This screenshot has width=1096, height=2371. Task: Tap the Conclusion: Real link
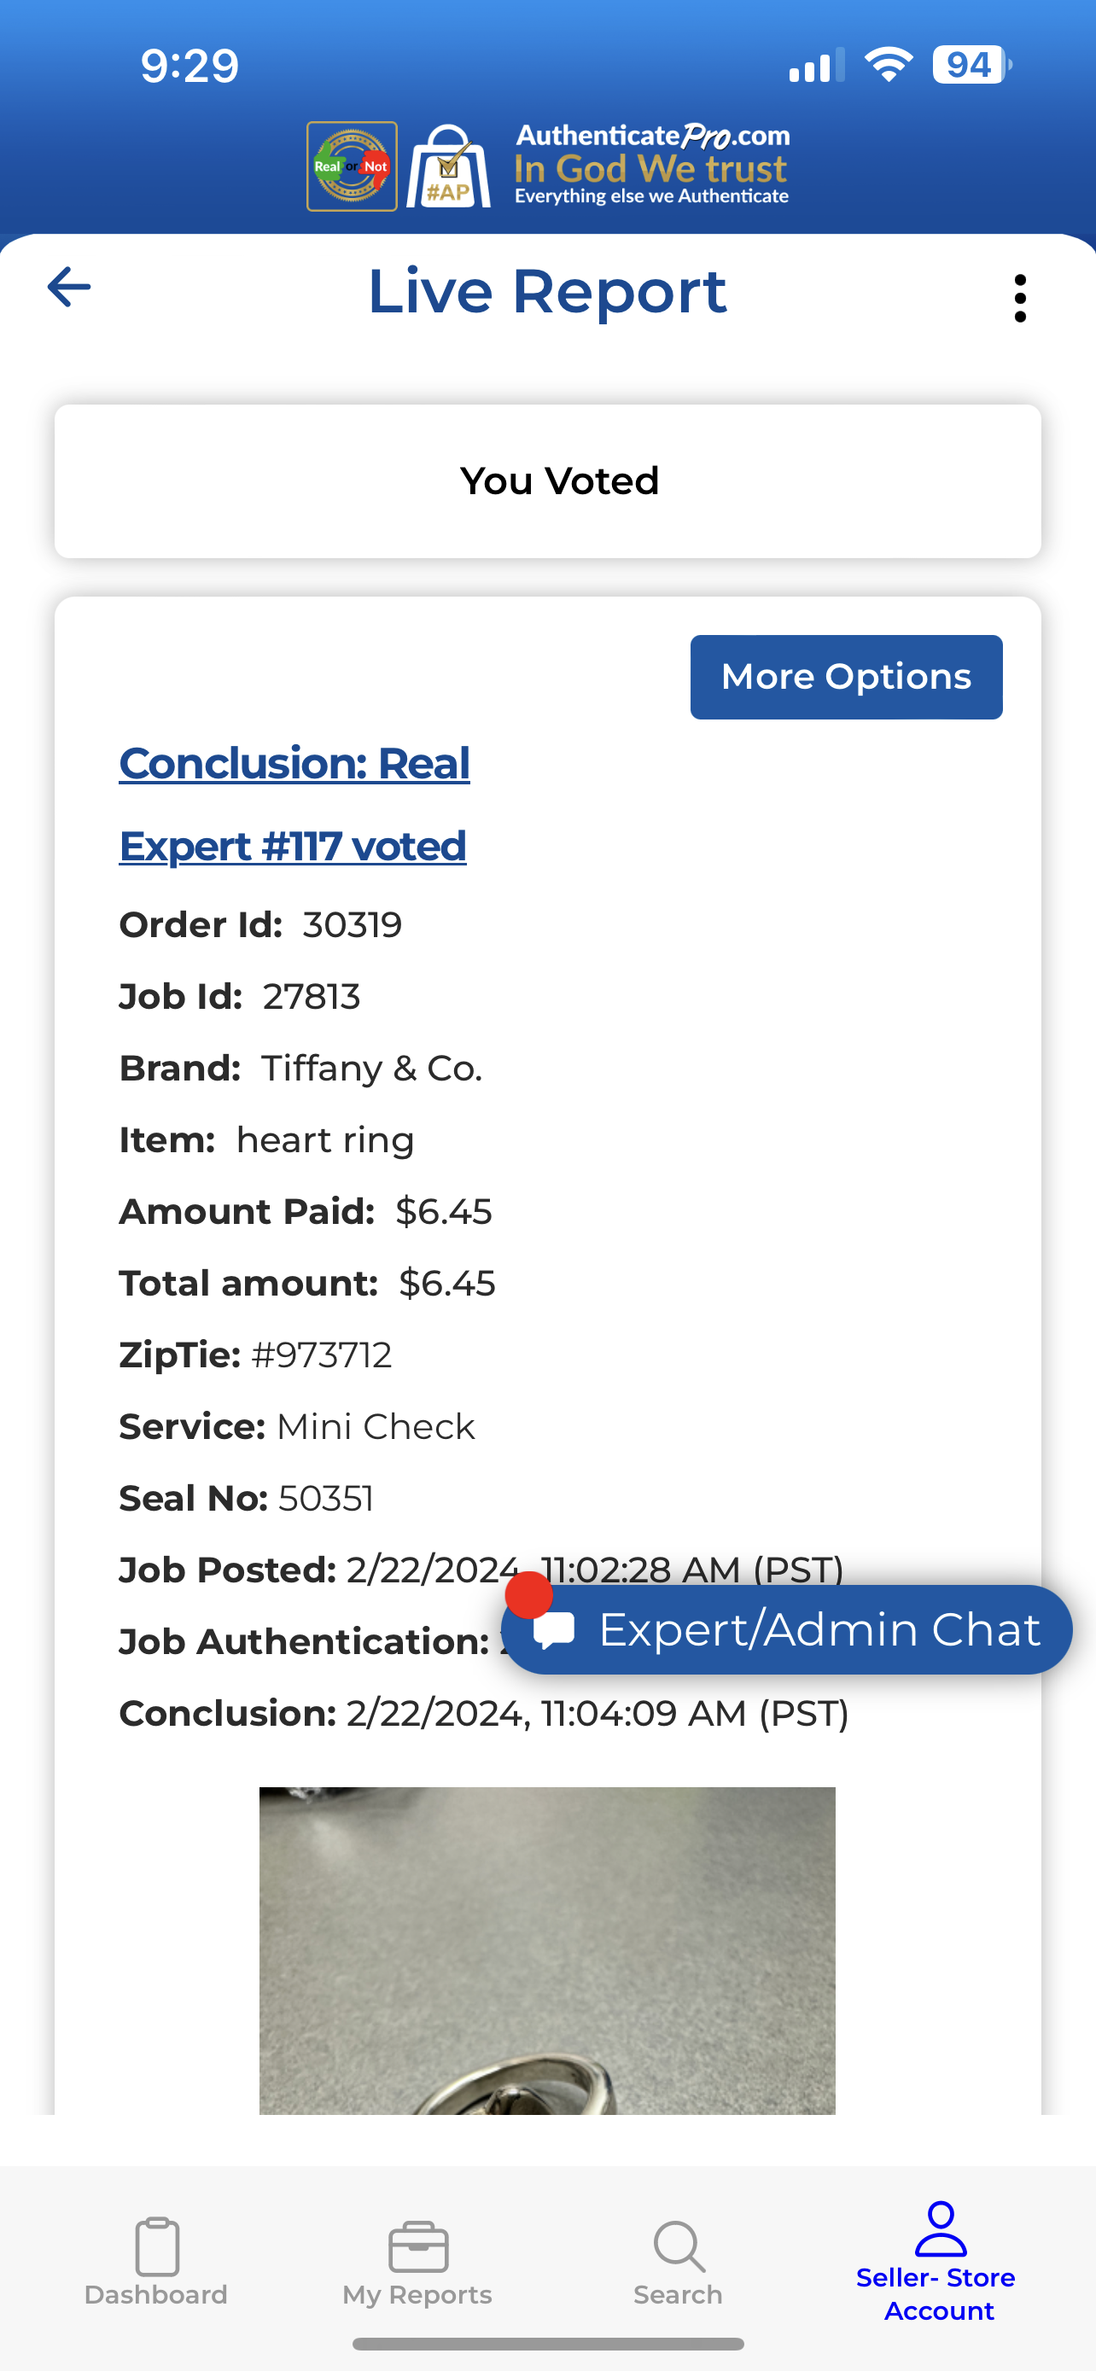[294, 764]
